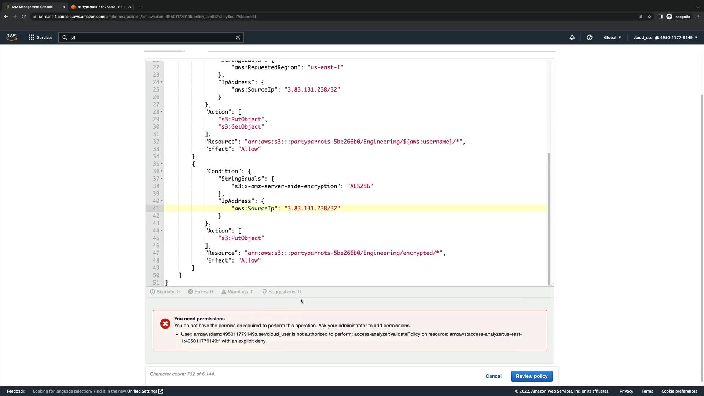Collapse the code fold at line 35
This screenshot has width=704, height=396.
(162, 164)
